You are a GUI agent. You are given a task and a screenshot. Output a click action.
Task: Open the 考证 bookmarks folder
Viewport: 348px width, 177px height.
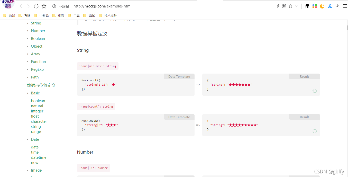(25, 15)
